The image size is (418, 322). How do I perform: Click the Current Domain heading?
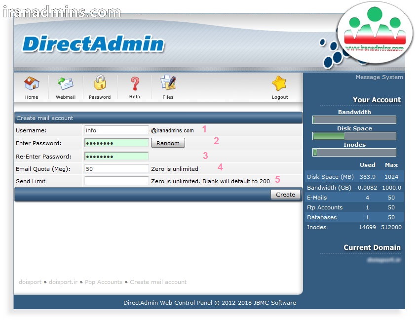(x=372, y=247)
